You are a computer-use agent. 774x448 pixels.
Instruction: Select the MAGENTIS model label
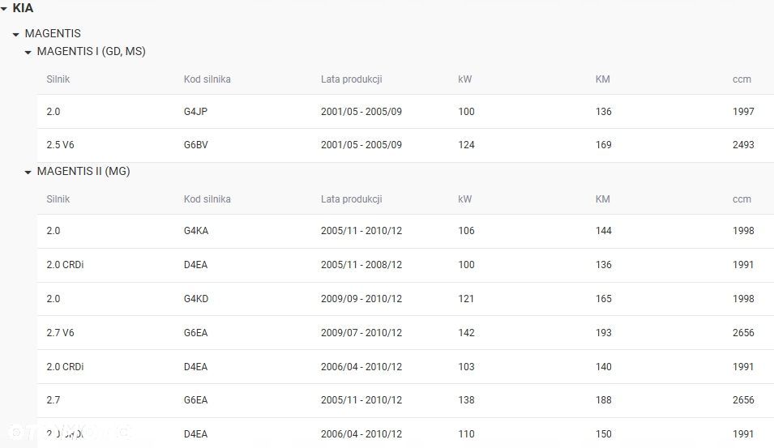click(53, 33)
